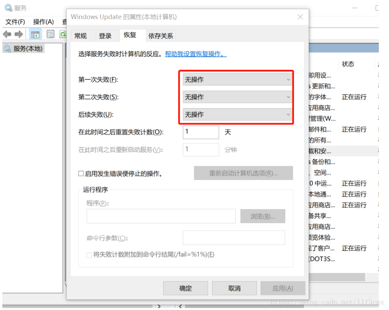
Task: Click the properties sheet toolbar icon
Action: click(x=50, y=34)
